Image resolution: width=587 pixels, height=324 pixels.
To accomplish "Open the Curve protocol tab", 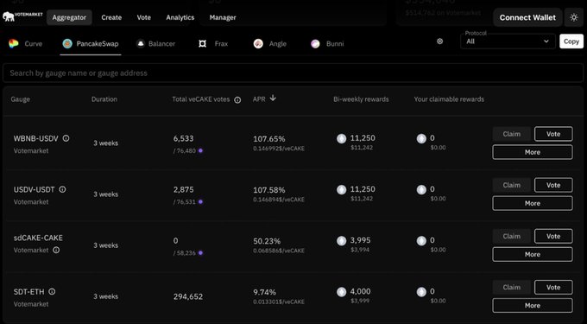I will [25, 44].
